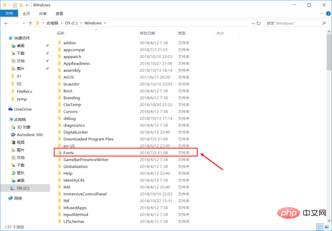Click the refresh button beside the address bar
Viewport: 332px width, 231px height.
pos(257,24)
